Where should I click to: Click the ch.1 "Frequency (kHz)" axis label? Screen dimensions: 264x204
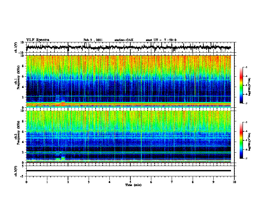[x=18, y=78]
